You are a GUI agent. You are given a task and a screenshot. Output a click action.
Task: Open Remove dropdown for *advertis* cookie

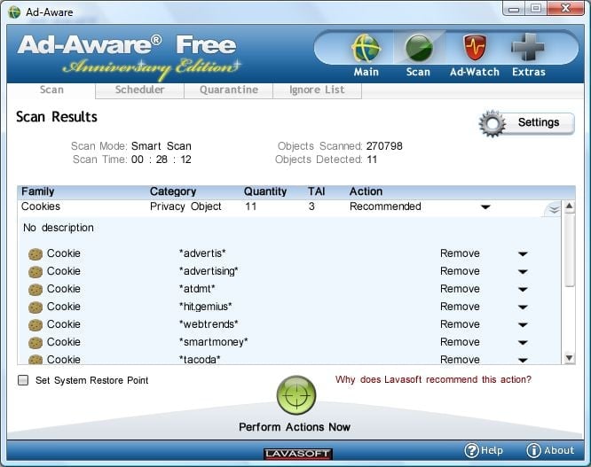point(523,254)
